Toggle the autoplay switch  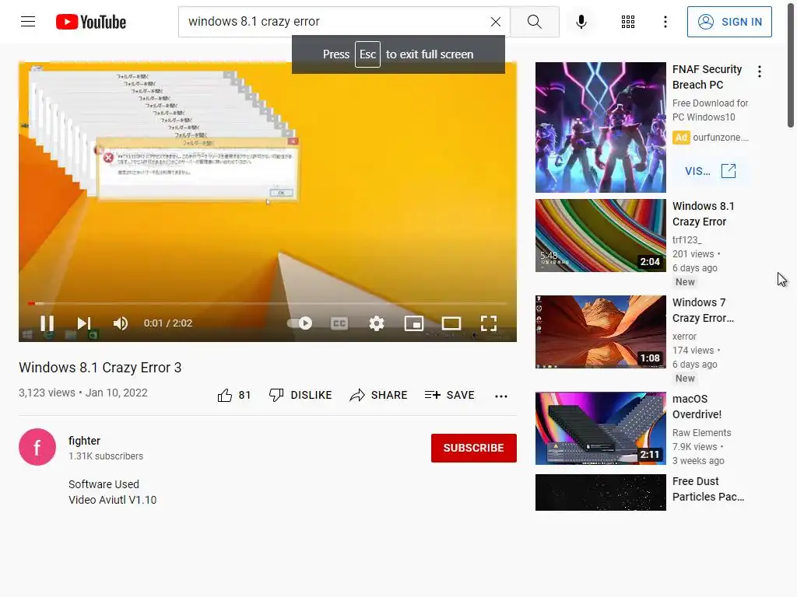[300, 323]
